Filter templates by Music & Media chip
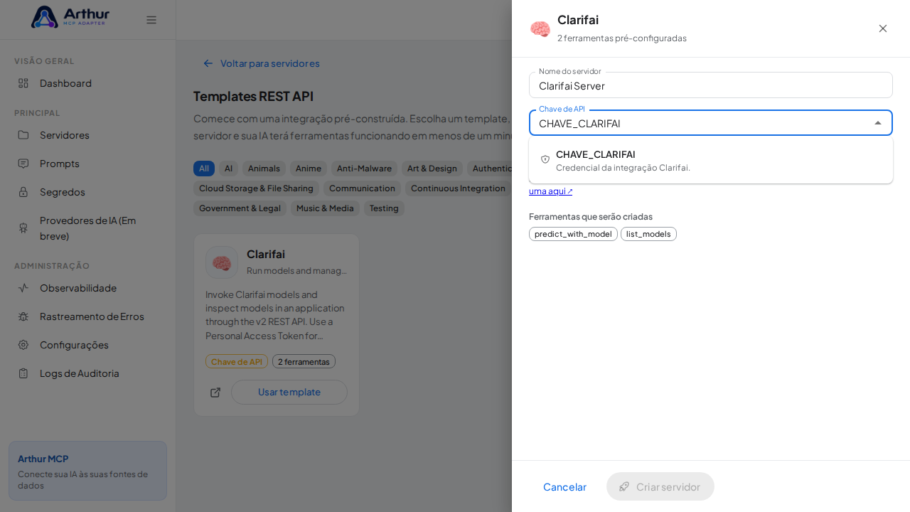 pyautogui.click(x=325, y=208)
